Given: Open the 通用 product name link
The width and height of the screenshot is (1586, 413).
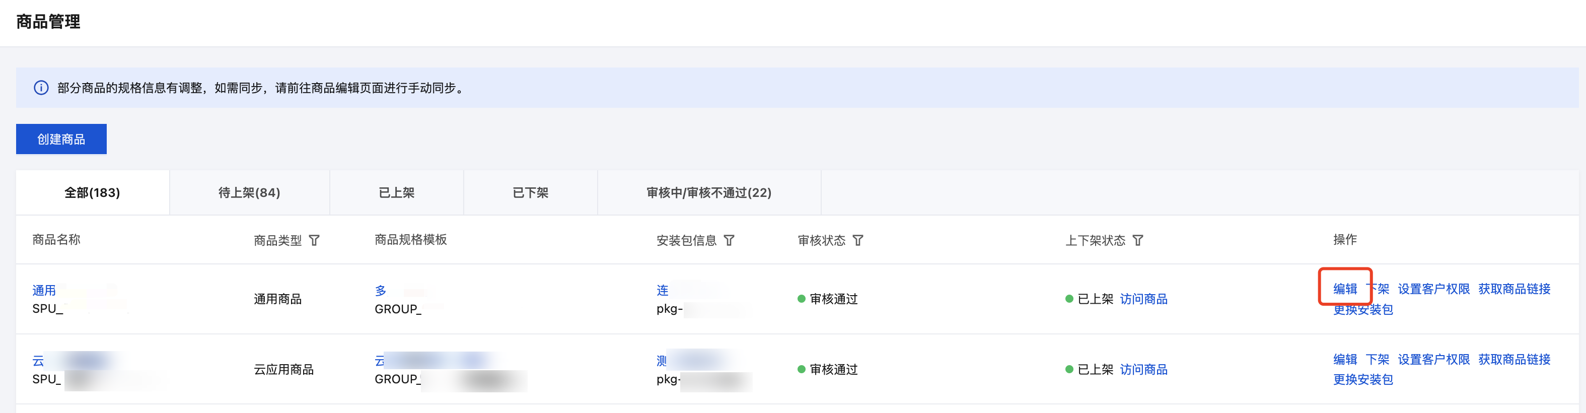Looking at the screenshot, I should [x=44, y=290].
